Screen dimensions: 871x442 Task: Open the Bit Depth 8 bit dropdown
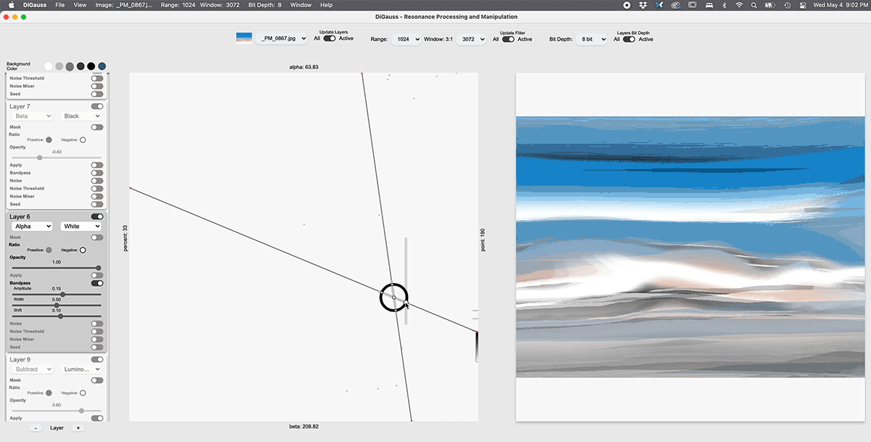point(591,38)
